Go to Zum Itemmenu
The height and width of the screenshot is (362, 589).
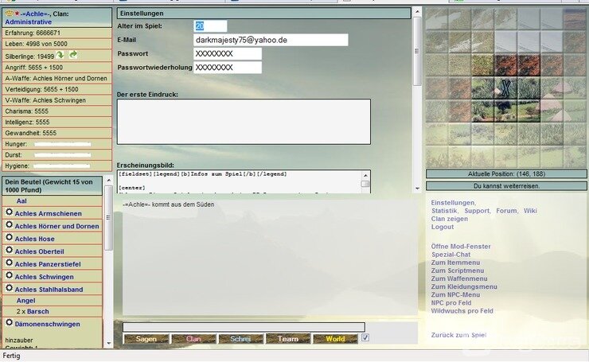pos(455,263)
